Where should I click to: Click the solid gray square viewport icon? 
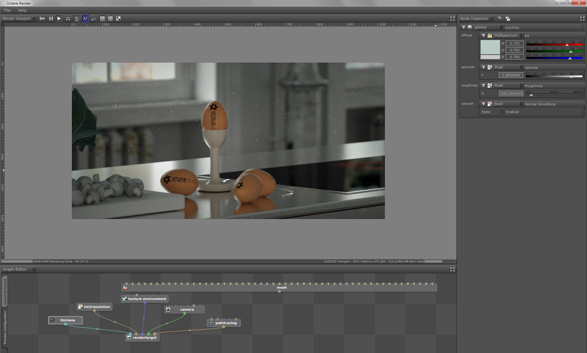pos(102,19)
